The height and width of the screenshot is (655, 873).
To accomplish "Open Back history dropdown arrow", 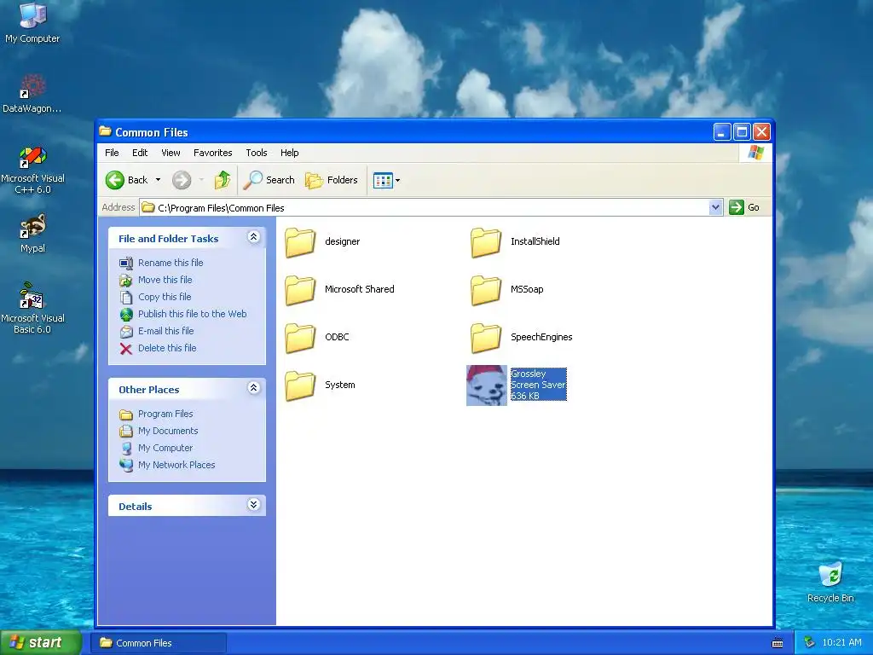I will (x=158, y=180).
